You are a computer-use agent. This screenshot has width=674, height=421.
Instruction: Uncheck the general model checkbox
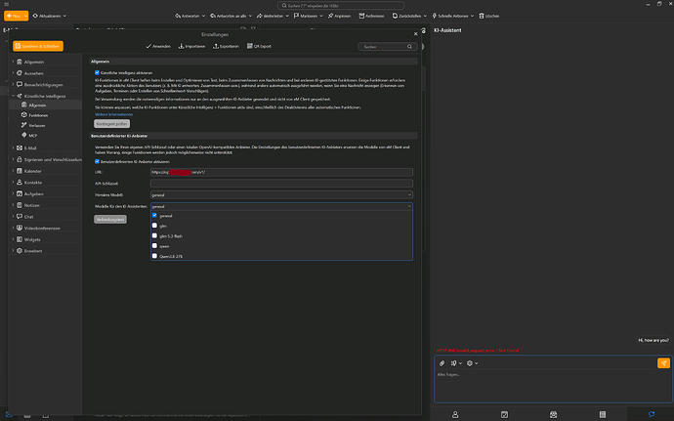[x=154, y=216]
